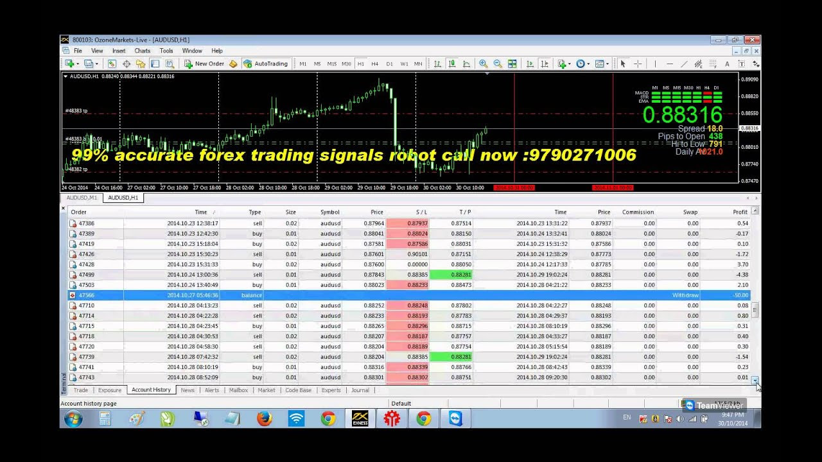Toggle automatic chart scrolling
Screen dimensions: 822x462
pos(530,64)
